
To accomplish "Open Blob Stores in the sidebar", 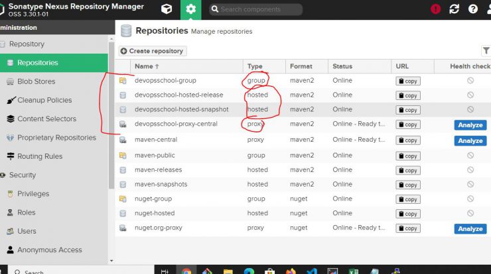I will tap(36, 81).
